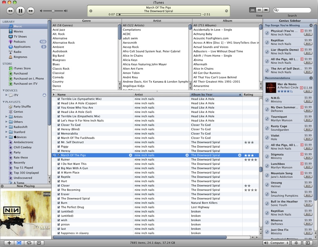Click arrow link beside March Of The Pigs name
318x247 pixels.
pos(131,155)
